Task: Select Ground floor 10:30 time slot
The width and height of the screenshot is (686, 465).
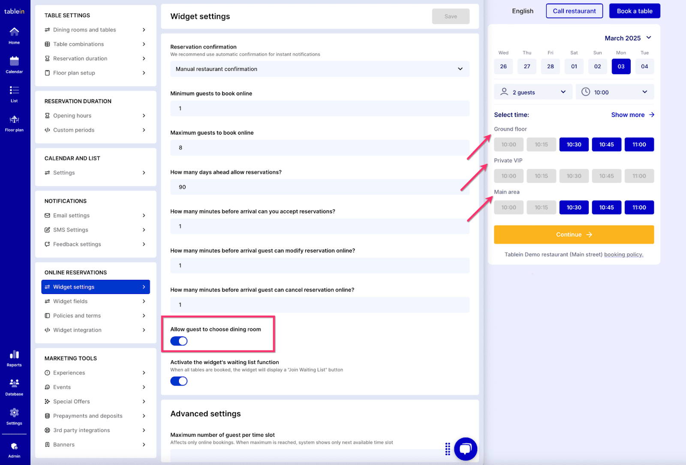Action: pos(574,144)
